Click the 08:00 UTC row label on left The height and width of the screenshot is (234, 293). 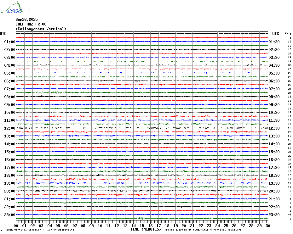[x=10, y=97]
